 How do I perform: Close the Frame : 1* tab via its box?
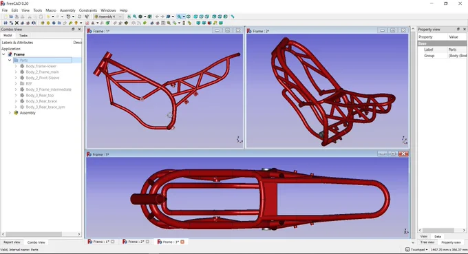112,242
